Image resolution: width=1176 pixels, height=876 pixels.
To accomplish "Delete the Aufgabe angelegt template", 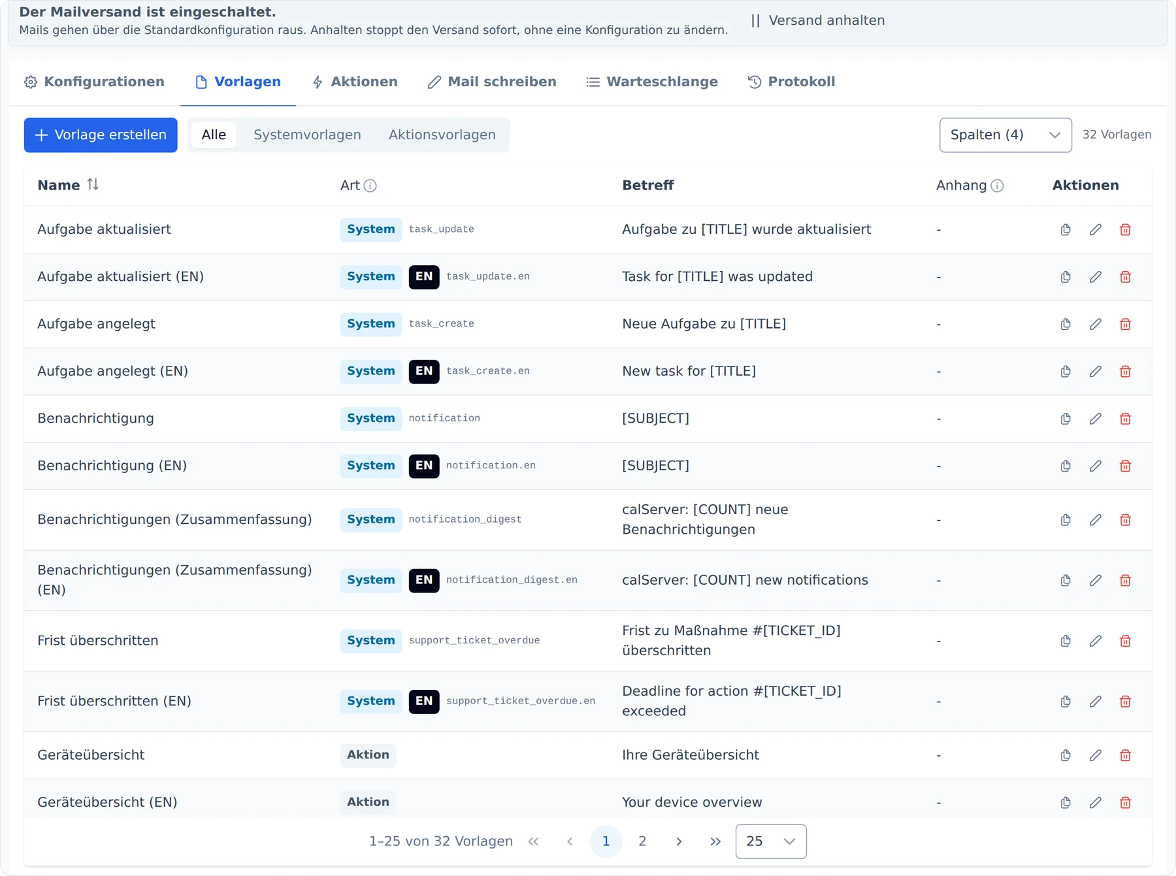I will [x=1125, y=324].
